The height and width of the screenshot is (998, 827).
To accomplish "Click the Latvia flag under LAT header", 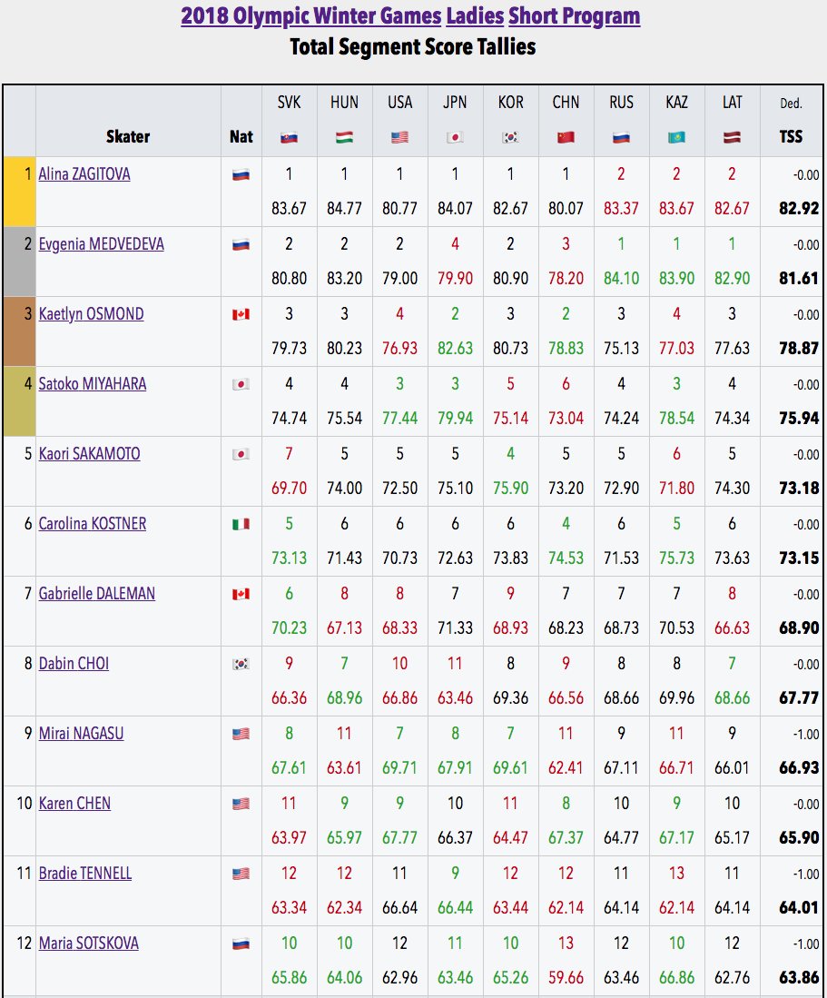I will click(732, 138).
